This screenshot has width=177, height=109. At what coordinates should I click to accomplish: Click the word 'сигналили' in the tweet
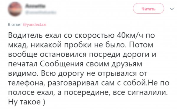[x=148, y=93]
